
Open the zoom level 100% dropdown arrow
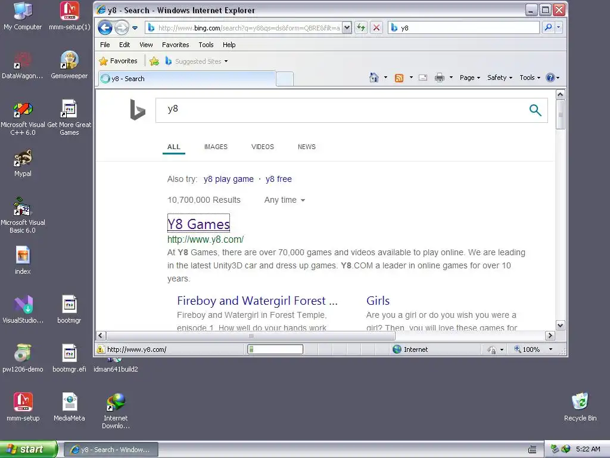coord(550,349)
